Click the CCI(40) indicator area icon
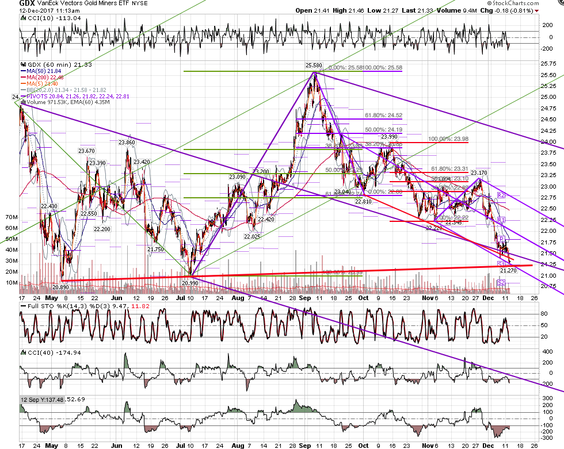564x449 pixels. [x=23, y=353]
